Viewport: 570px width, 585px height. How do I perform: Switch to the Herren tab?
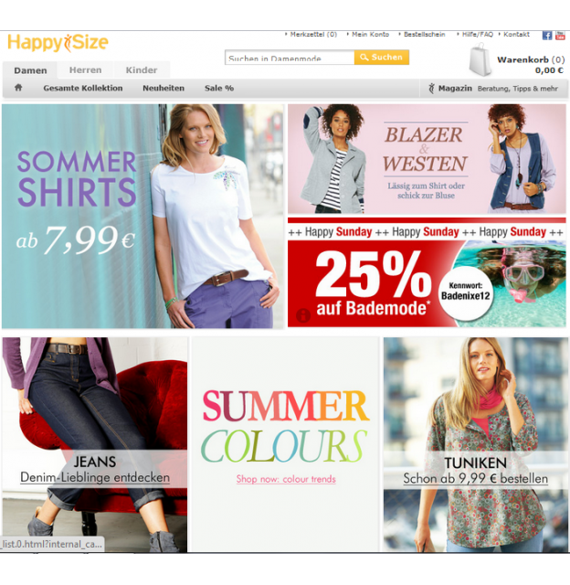click(x=85, y=70)
